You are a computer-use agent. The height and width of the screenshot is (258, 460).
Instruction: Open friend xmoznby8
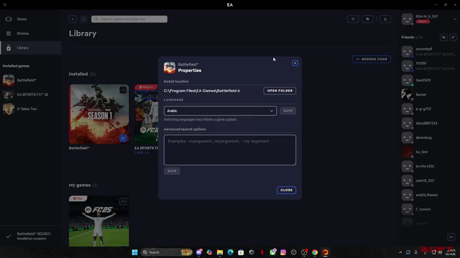pos(429,52)
